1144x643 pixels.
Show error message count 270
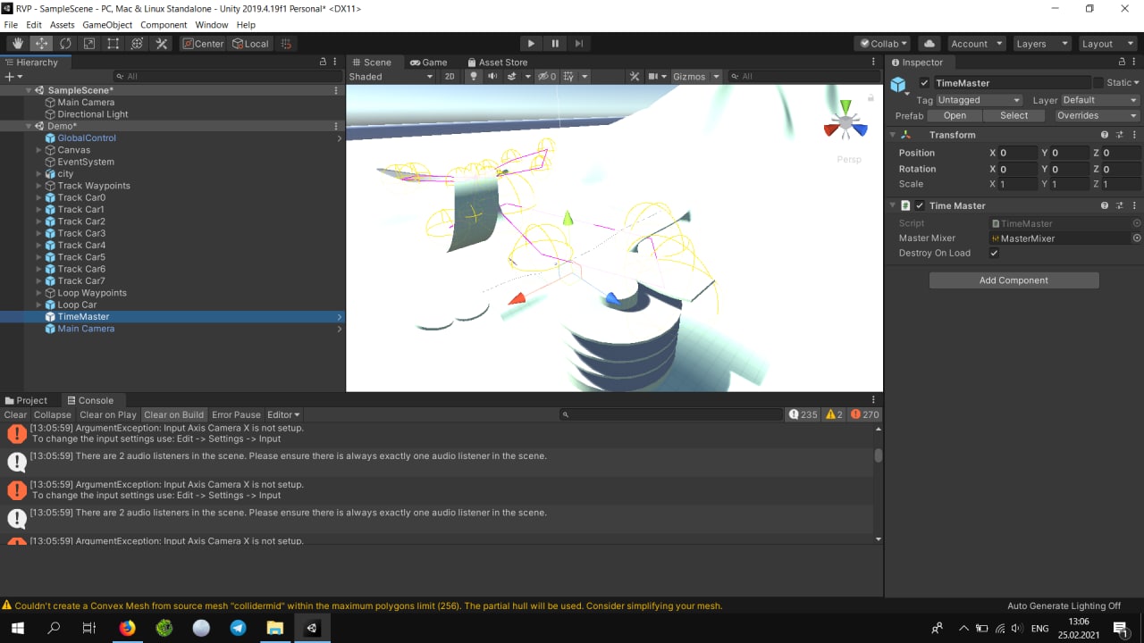pyautogui.click(x=865, y=414)
